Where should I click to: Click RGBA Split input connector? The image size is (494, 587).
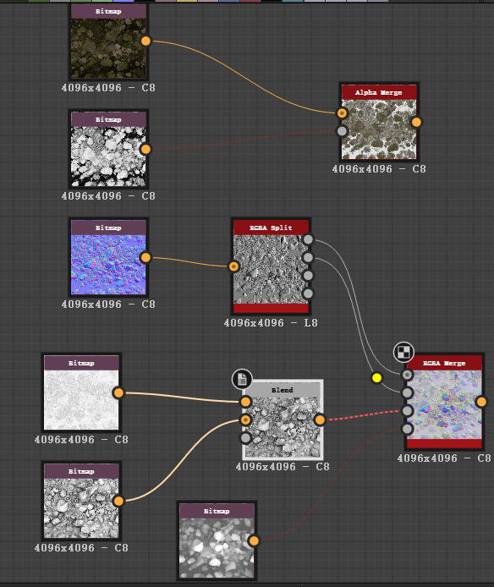233,266
